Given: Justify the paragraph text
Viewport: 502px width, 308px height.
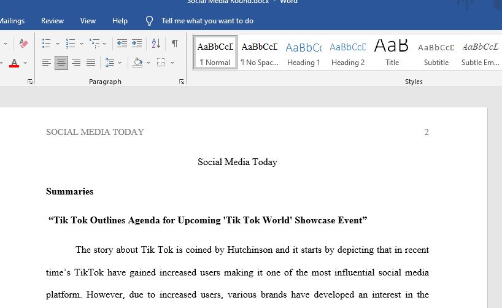Looking at the screenshot, I should [x=91, y=63].
